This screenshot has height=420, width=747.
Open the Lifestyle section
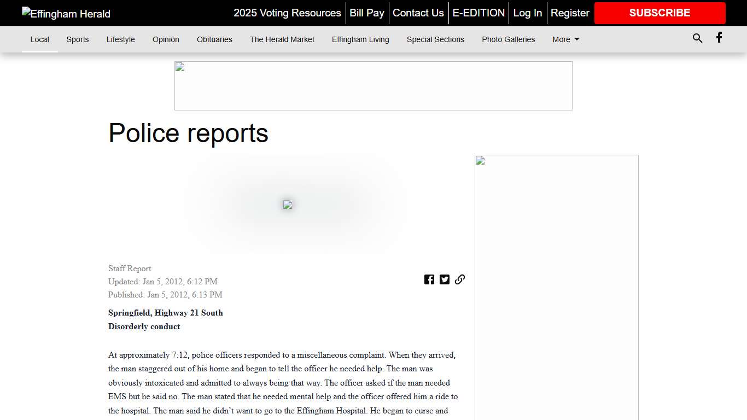pos(120,39)
